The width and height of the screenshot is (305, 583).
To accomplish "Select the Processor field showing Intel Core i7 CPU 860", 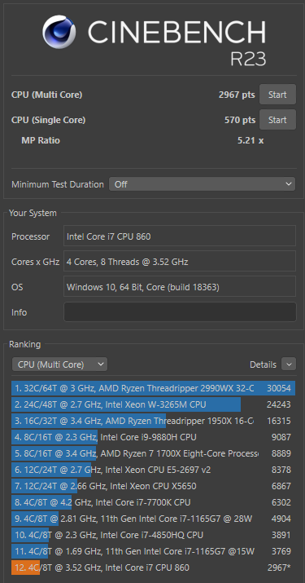I will point(180,236).
